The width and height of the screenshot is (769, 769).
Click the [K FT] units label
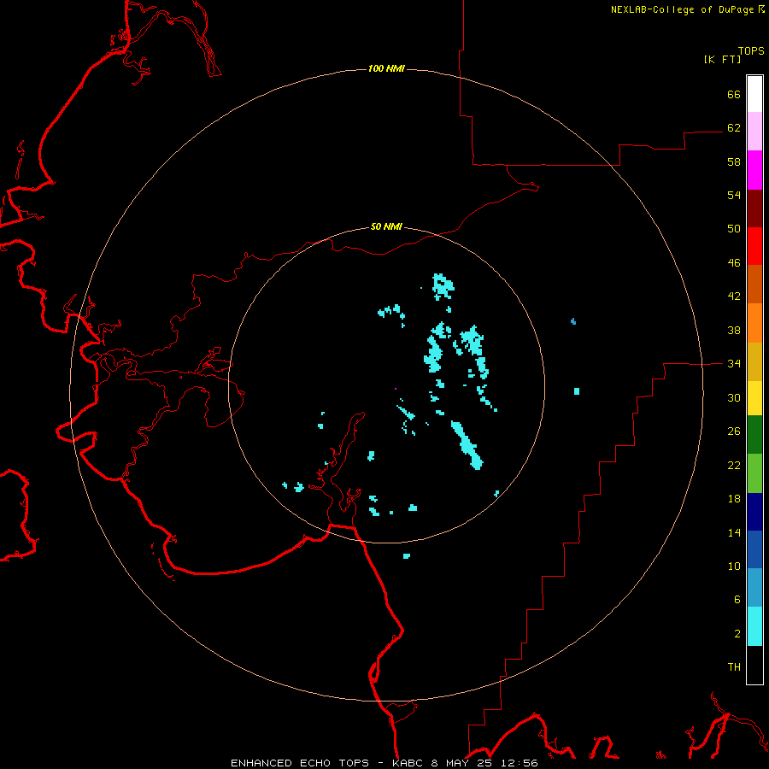pyautogui.click(x=722, y=59)
